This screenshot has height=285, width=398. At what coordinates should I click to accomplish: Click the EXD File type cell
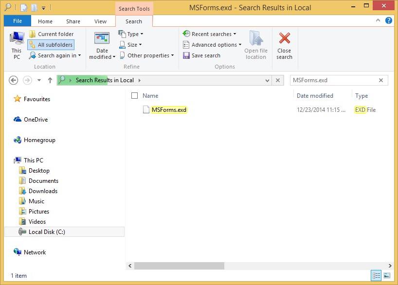365,110
